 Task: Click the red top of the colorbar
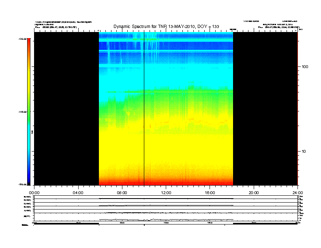point(29,41)
